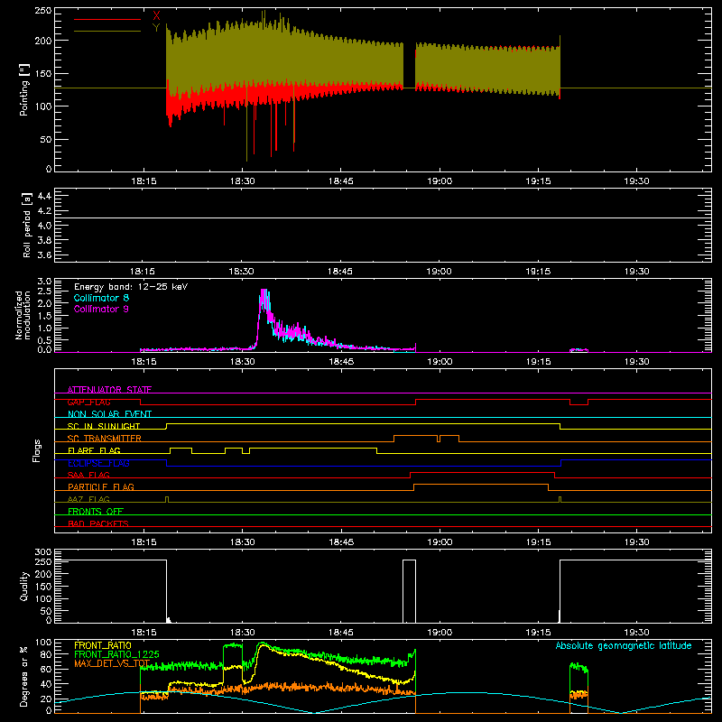Image resolution: width=722 pixels, height=722 pixels.
Task: Click the 'Quality' axis title
Action: coord(24,586)
